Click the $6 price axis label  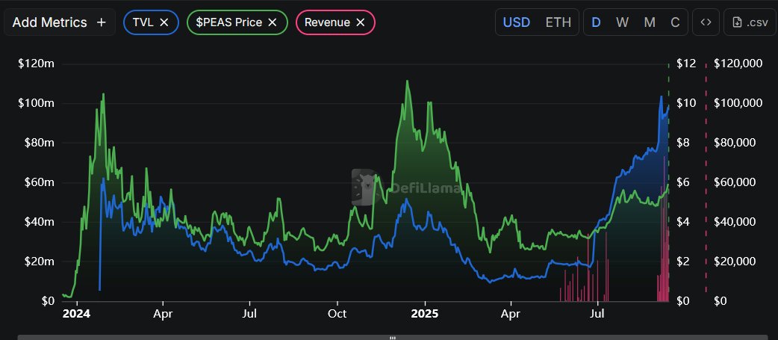(x=684, y=182)
